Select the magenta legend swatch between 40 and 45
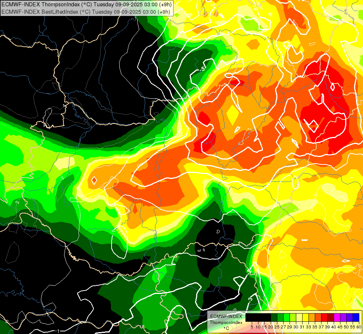Viewport: 363px width, 334px height. (x=337, y=317)
